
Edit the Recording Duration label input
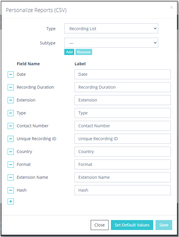[123, 87]
